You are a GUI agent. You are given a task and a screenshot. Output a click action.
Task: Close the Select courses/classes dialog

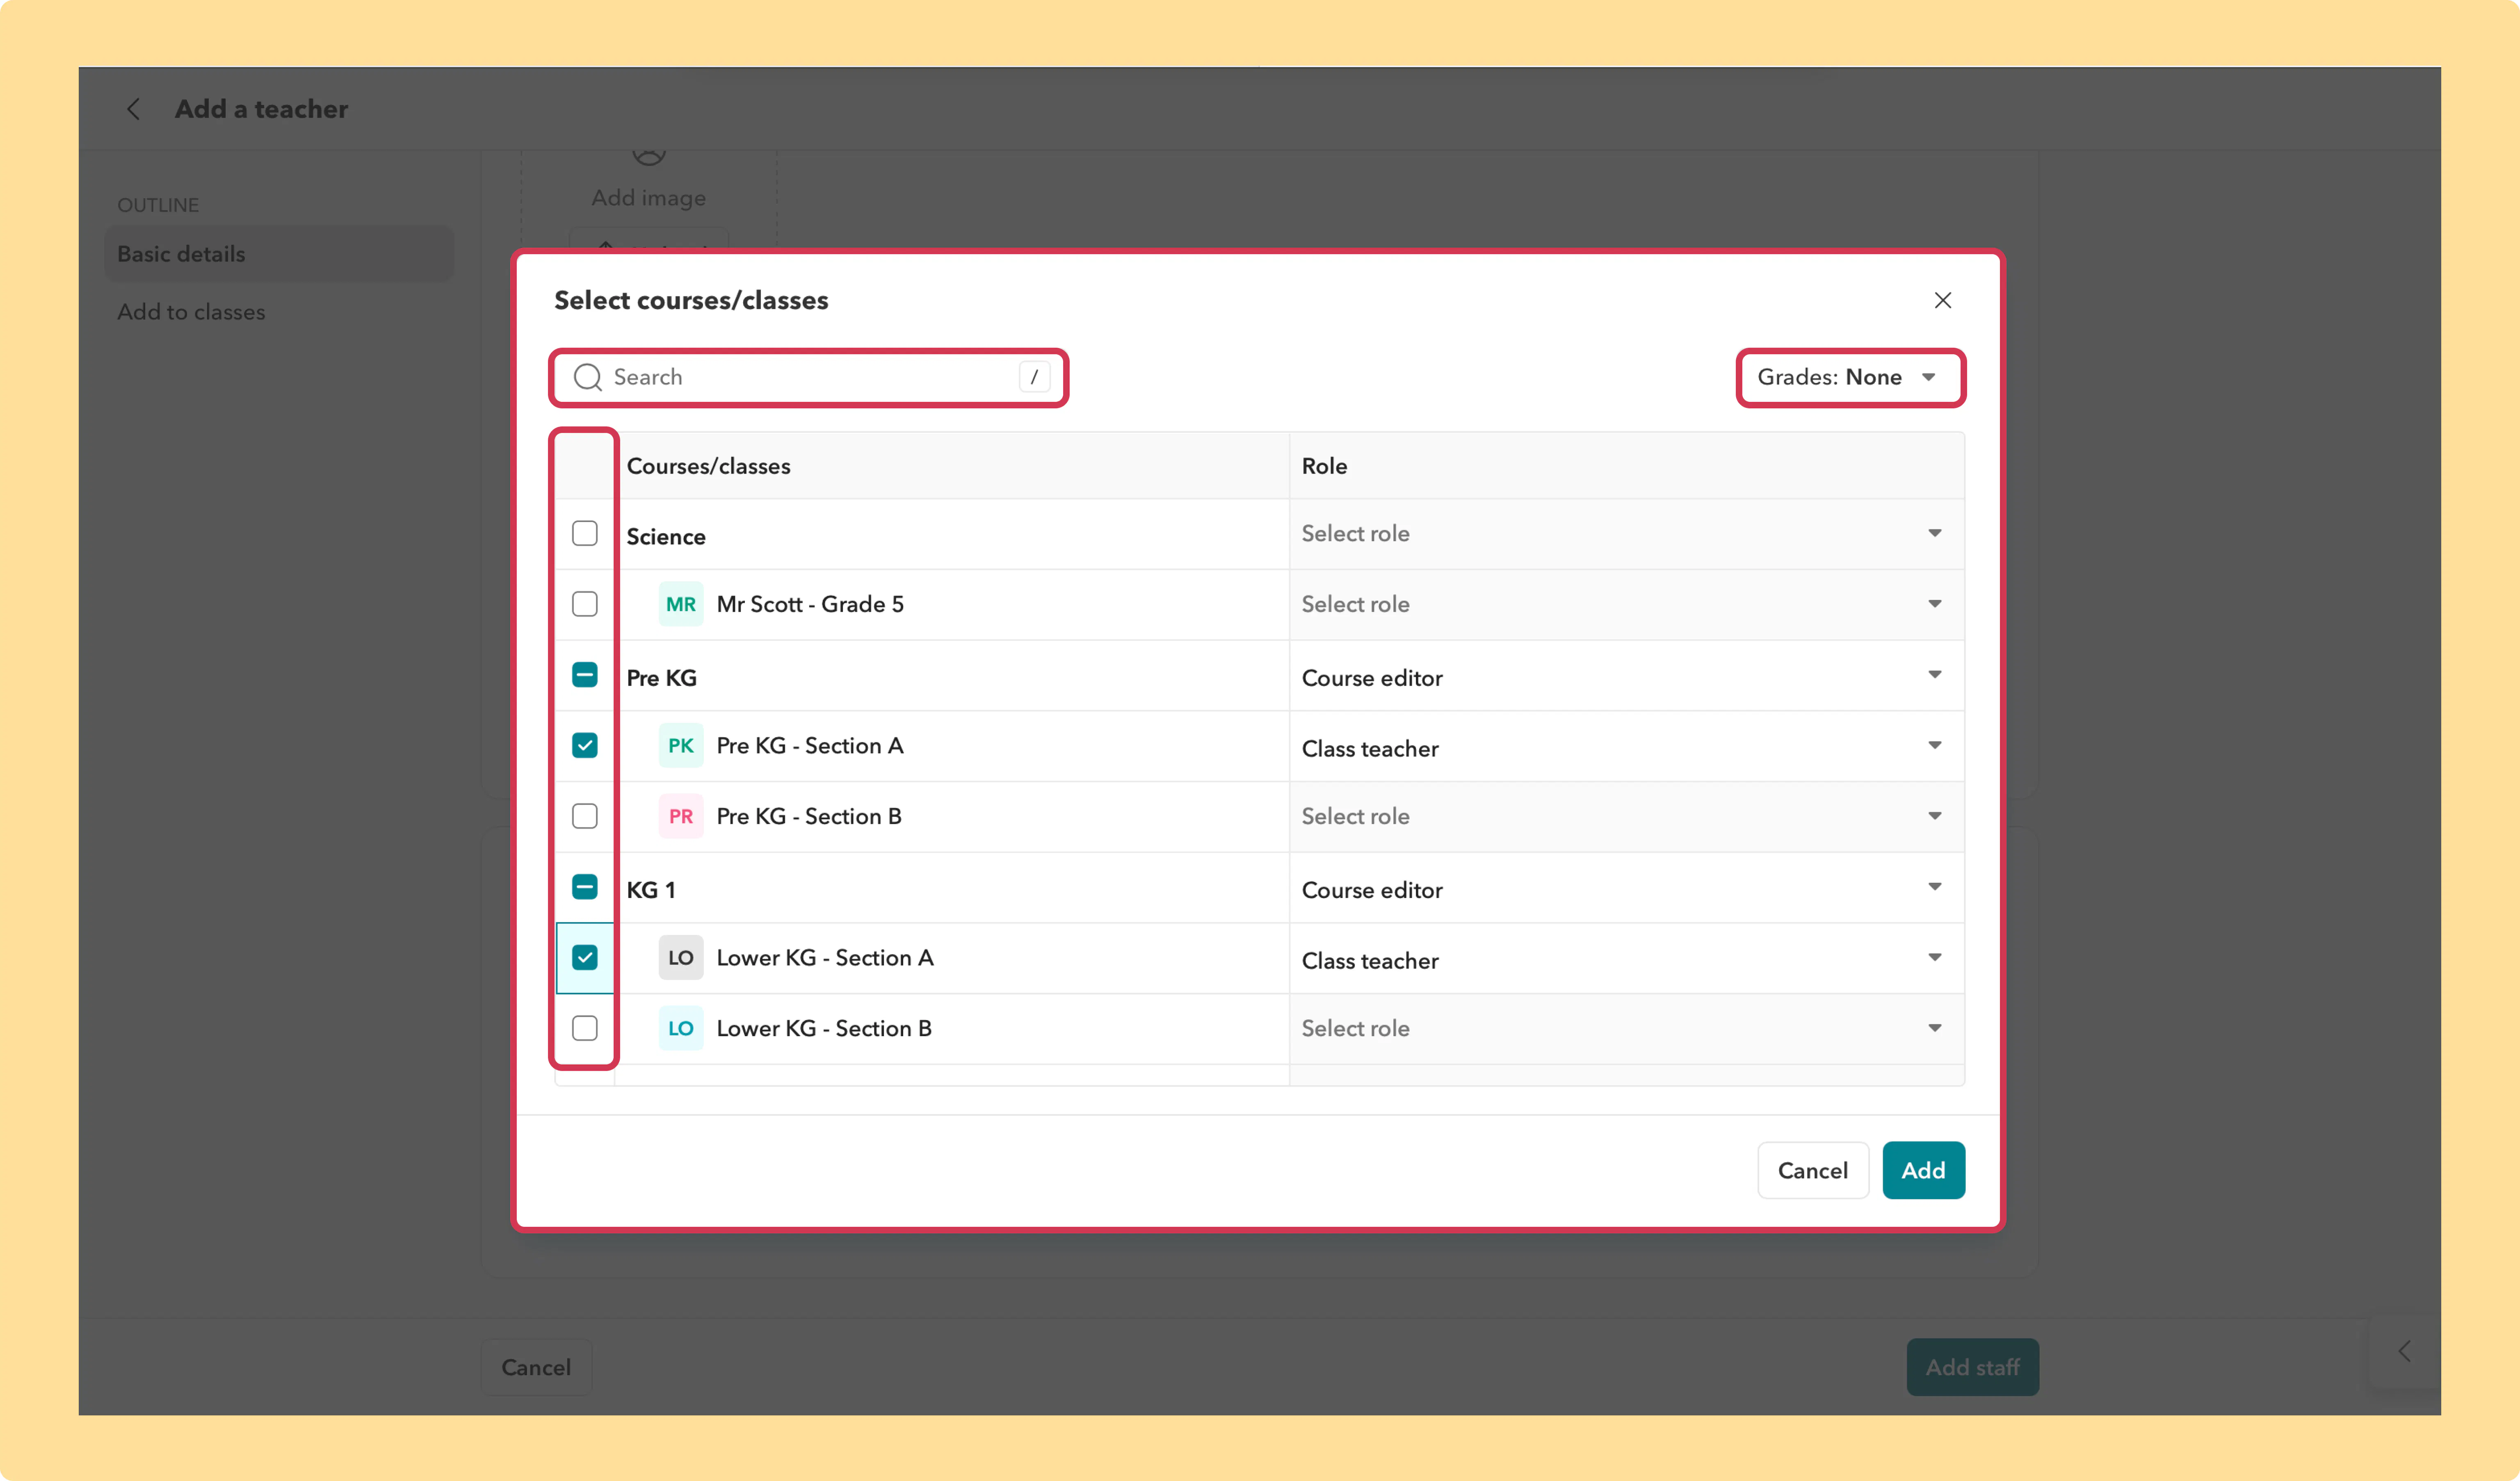pyautogui.click(x=1942, y=300)
